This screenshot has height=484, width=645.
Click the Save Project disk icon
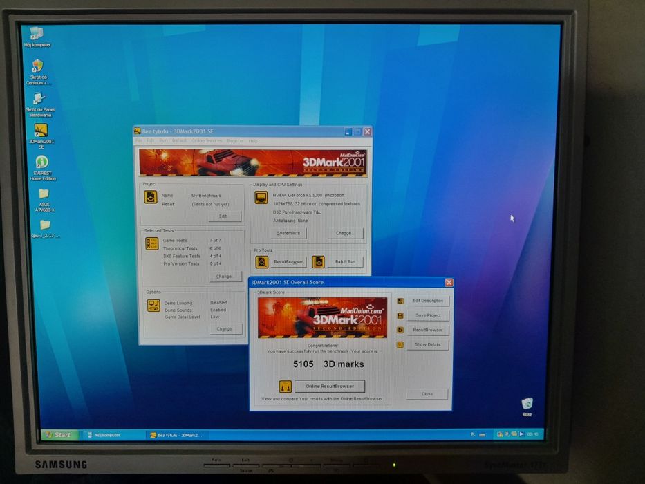[x=400, y=316]
